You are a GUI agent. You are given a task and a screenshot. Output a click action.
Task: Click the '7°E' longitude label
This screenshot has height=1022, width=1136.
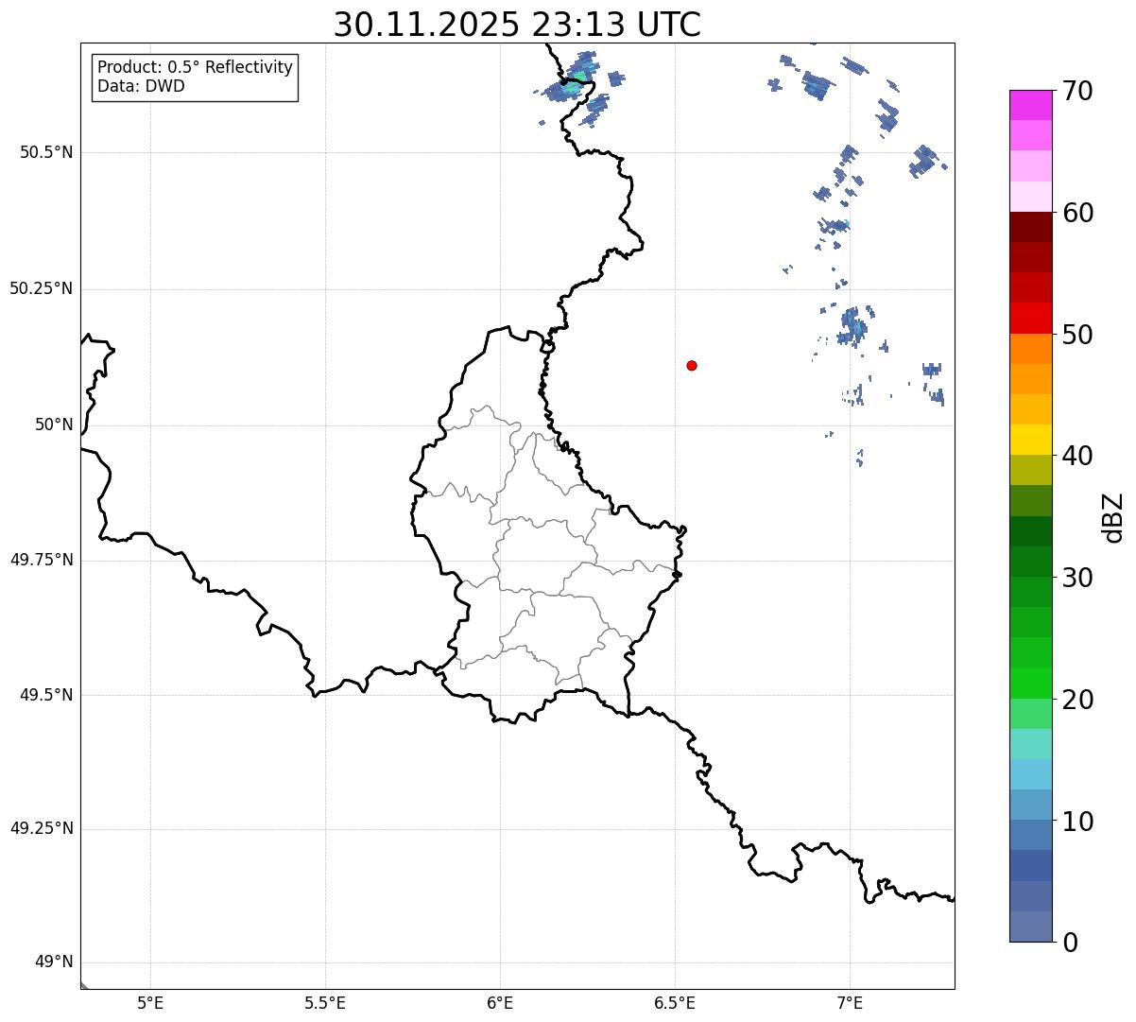850,1002
